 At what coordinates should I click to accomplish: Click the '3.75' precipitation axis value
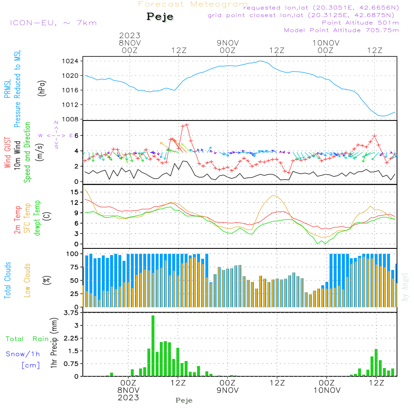pos(71,313)
